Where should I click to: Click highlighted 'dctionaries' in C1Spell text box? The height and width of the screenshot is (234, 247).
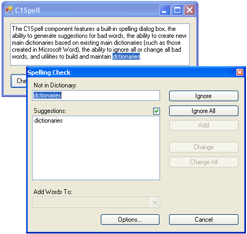click(126, 57)
